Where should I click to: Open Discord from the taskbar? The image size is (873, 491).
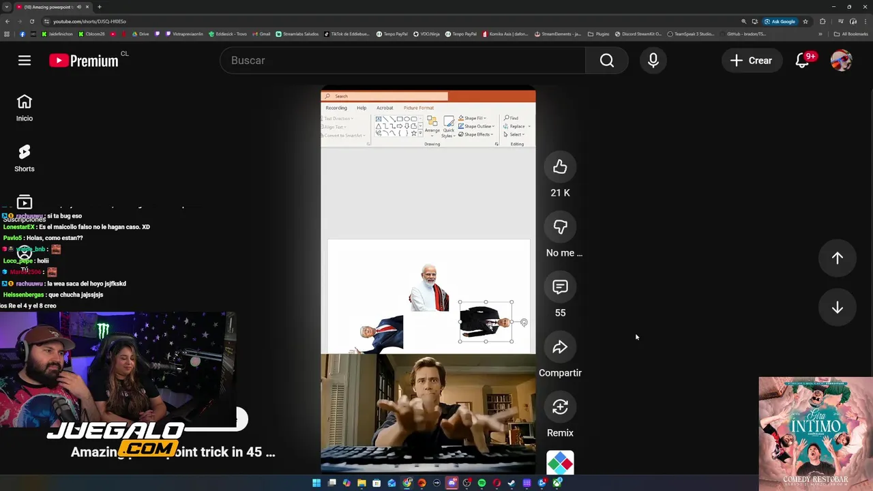[452, 483]
